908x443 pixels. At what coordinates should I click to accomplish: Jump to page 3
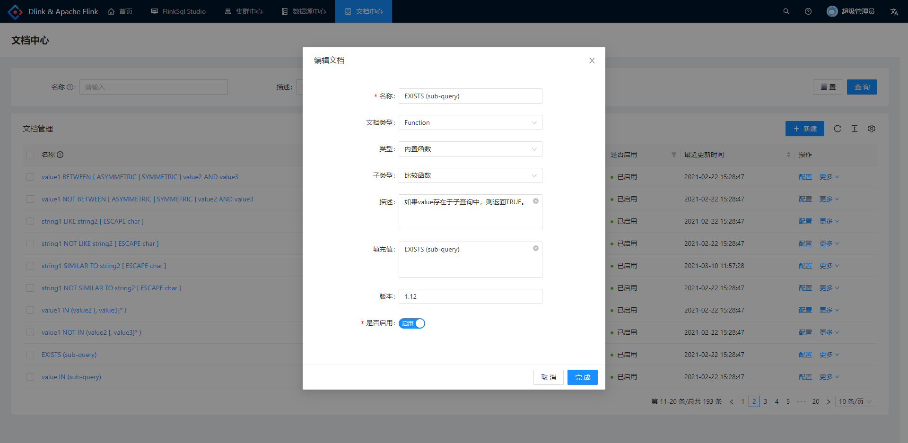(765, 401)
